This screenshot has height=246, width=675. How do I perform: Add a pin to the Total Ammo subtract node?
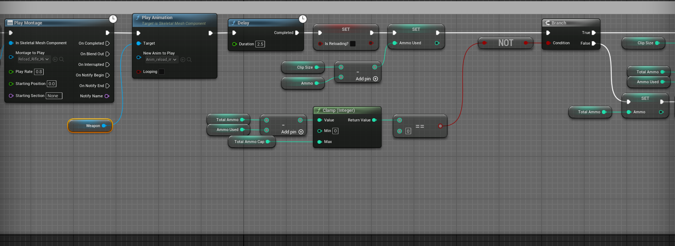pos(301,132)
